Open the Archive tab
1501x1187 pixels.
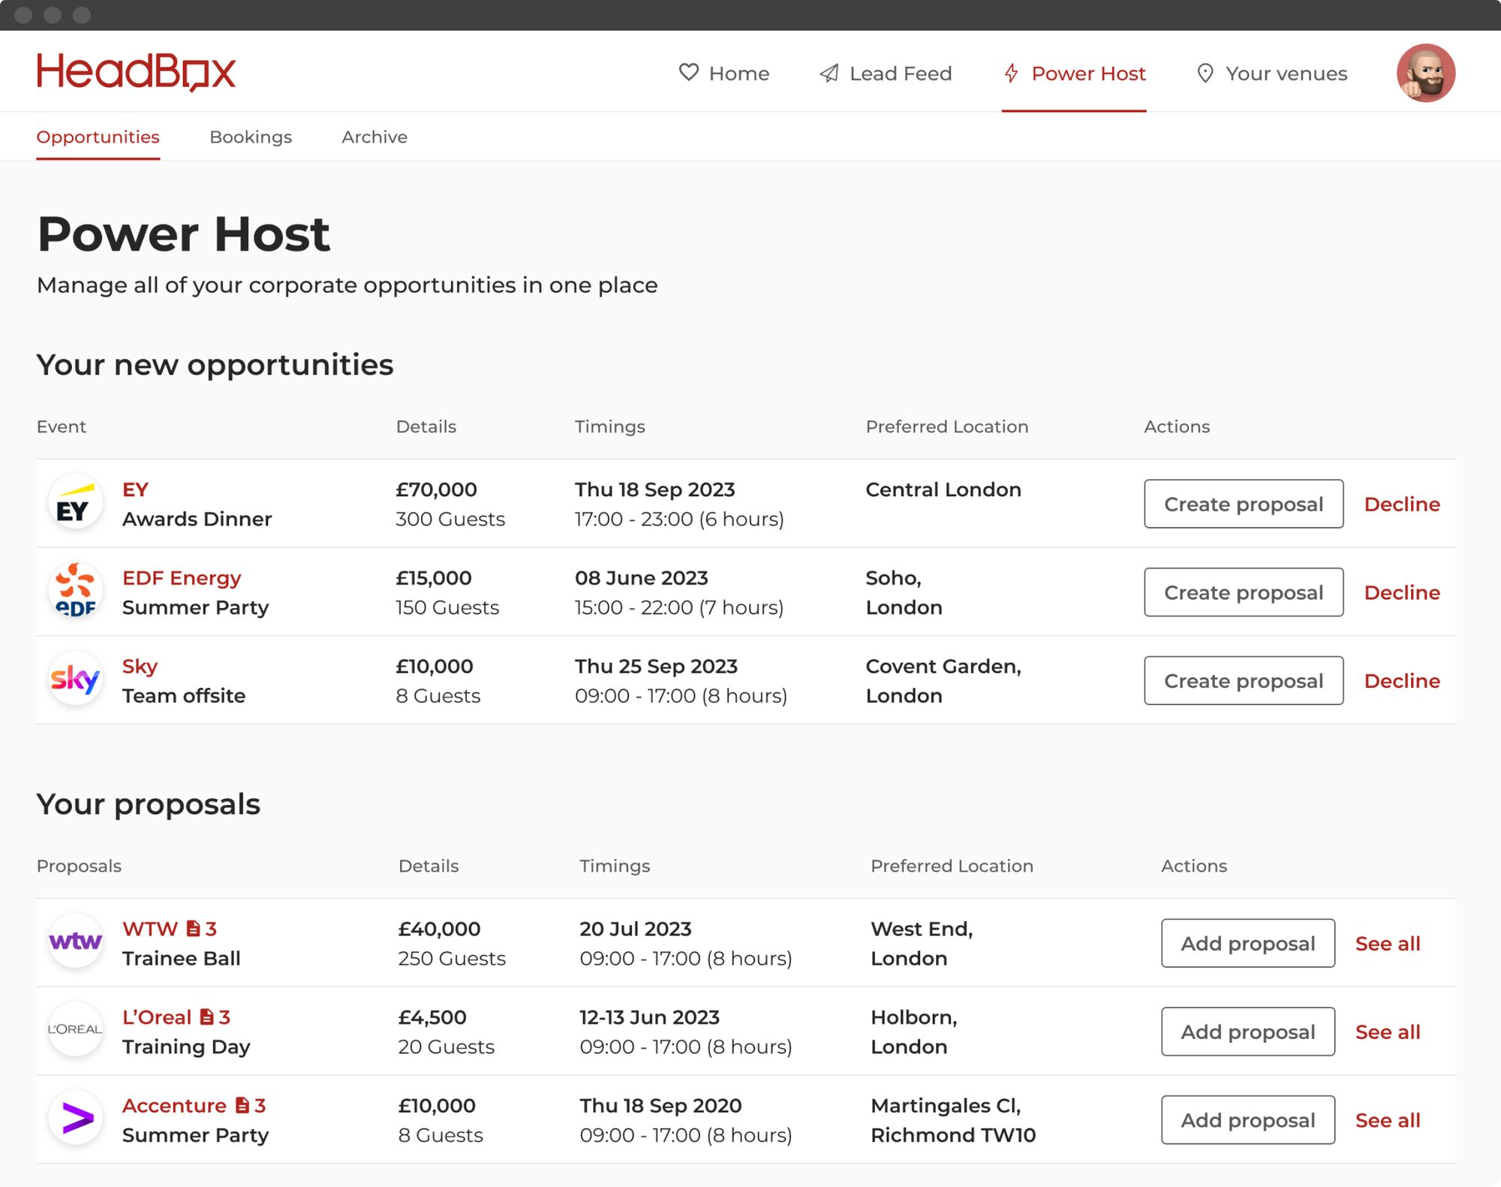374,137
